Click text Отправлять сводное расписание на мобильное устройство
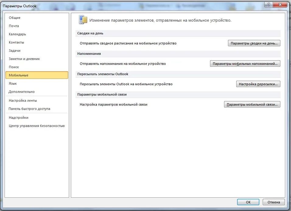 pyautogui.click(x=128, y=43)
